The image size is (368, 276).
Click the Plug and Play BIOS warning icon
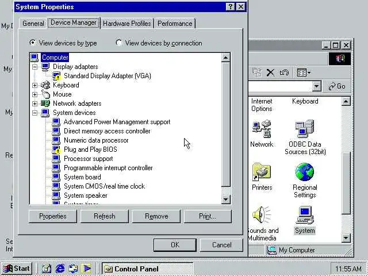(56, 149)
